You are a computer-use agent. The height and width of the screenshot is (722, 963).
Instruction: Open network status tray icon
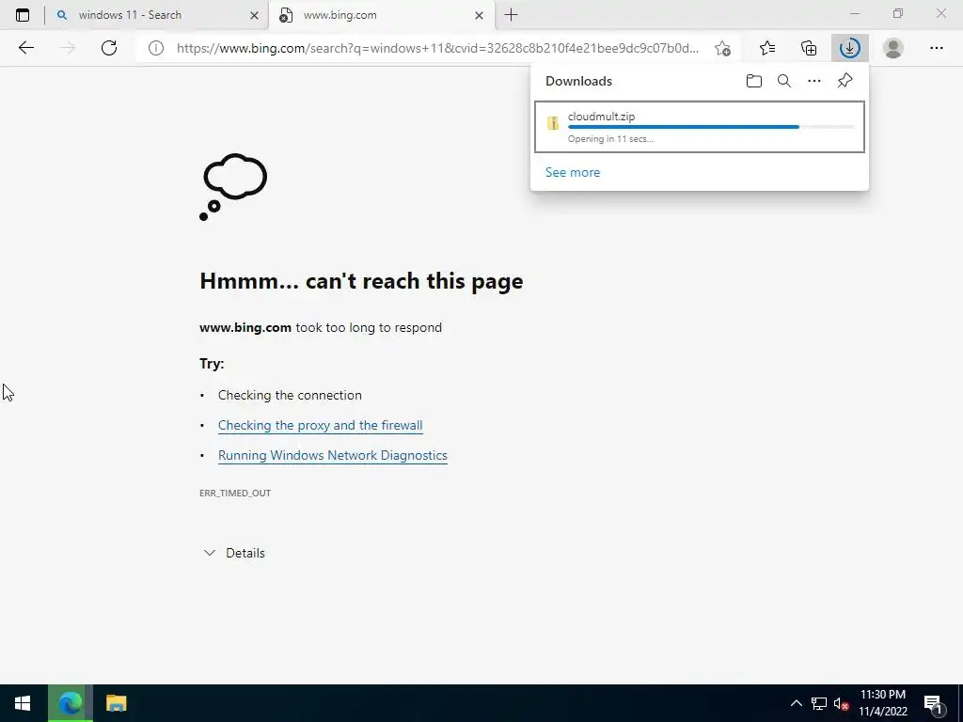819,703
